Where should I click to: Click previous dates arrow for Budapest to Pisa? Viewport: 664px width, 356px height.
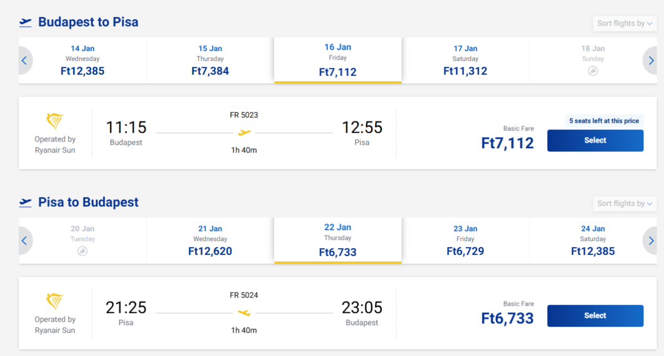[24, 61]
